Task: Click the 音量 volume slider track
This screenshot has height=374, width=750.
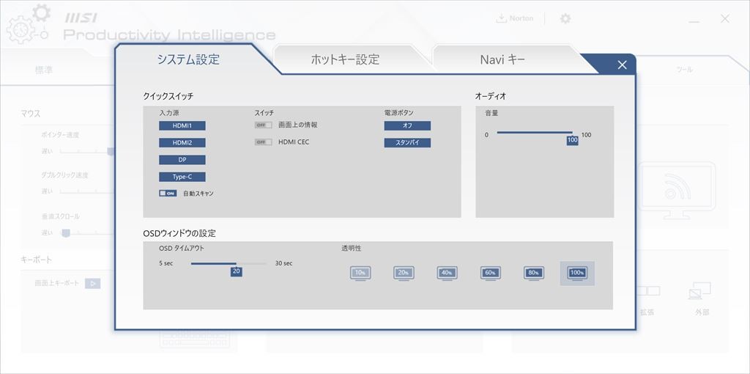Action: pyautogui.click(x=535, y=133)
